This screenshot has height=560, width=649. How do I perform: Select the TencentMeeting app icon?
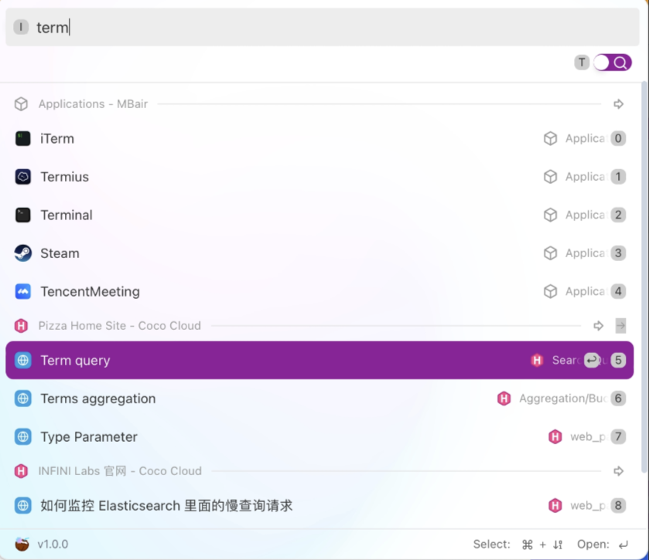click(x=22, y=291)
